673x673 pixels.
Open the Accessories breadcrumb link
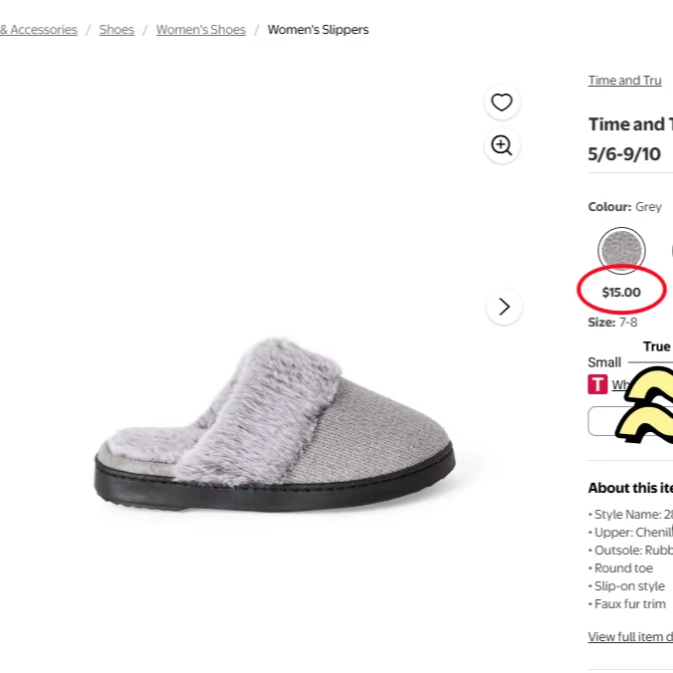[40, 30]
